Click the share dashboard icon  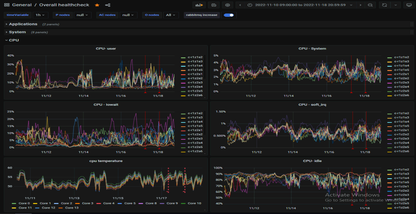tap(108, 5)
